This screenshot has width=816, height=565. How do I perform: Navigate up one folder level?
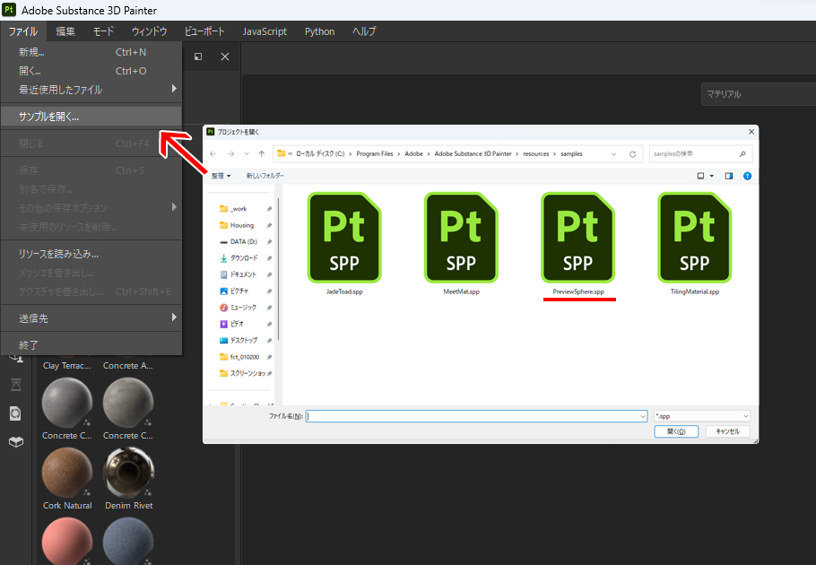click(x=262, y=154)
